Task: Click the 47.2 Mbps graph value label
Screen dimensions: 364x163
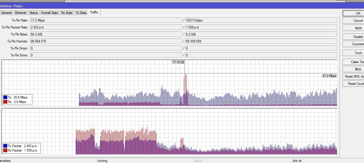Action: coord(329,76)
